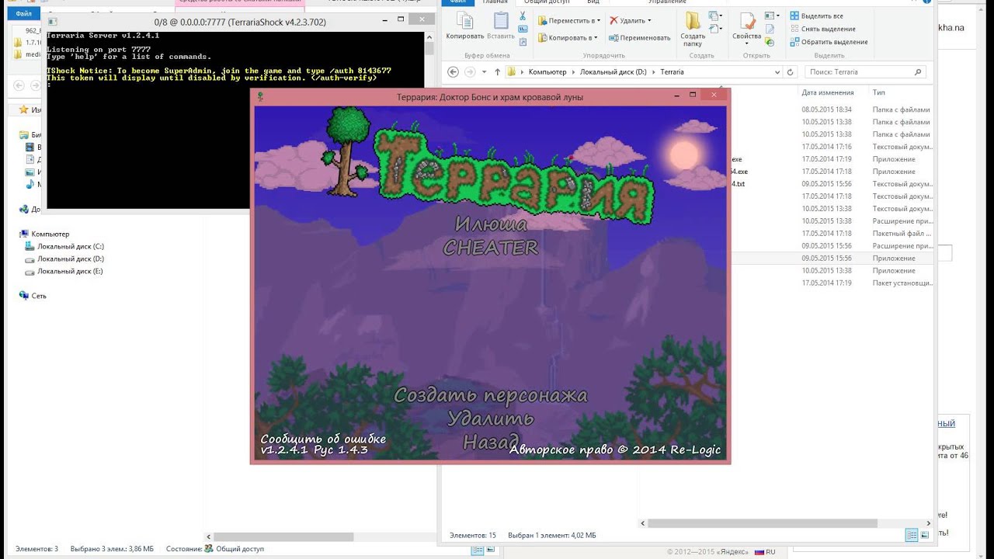Select the Пакетный файл row
The width and height of the screenshot is (994, 559).
click(x=831, y=233)
